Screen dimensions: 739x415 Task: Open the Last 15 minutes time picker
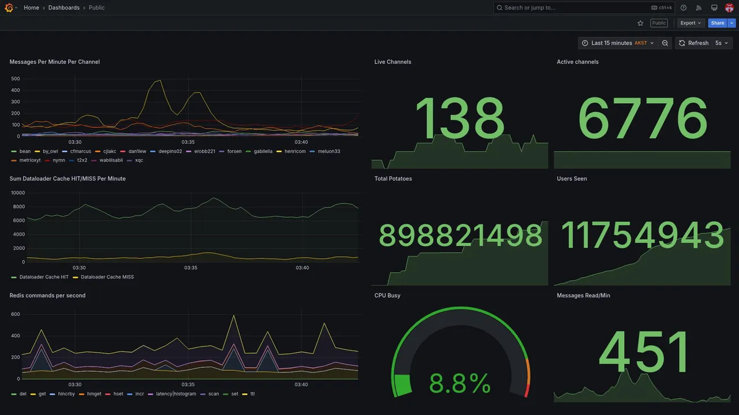[618, 43]
